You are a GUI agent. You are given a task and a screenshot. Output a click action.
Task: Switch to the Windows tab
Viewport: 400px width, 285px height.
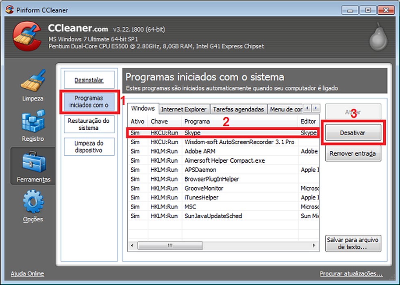pos(143,108)
